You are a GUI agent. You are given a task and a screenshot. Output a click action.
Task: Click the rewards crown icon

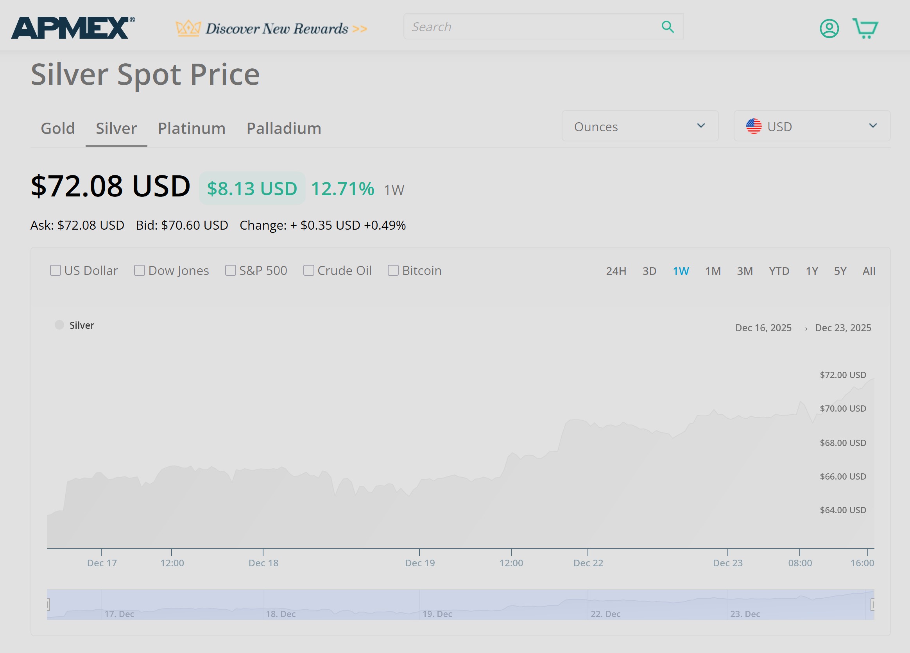(188, 29)
